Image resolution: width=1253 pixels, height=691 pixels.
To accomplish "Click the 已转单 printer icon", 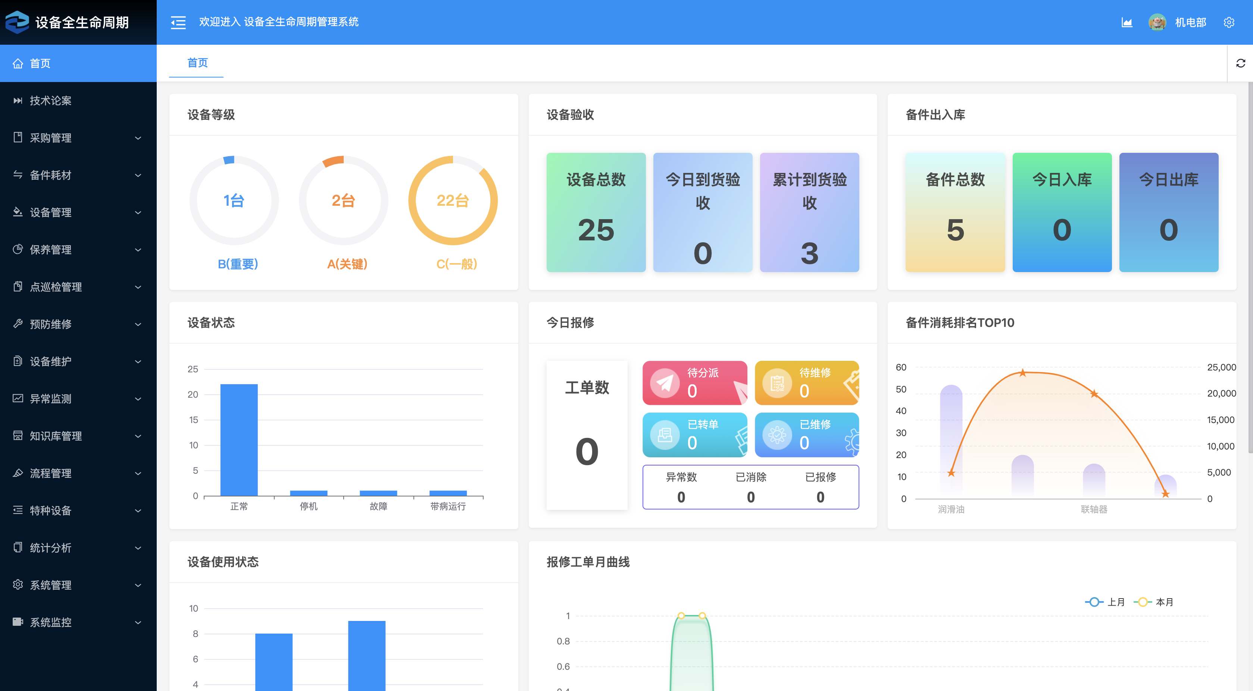I will [665, 435].
